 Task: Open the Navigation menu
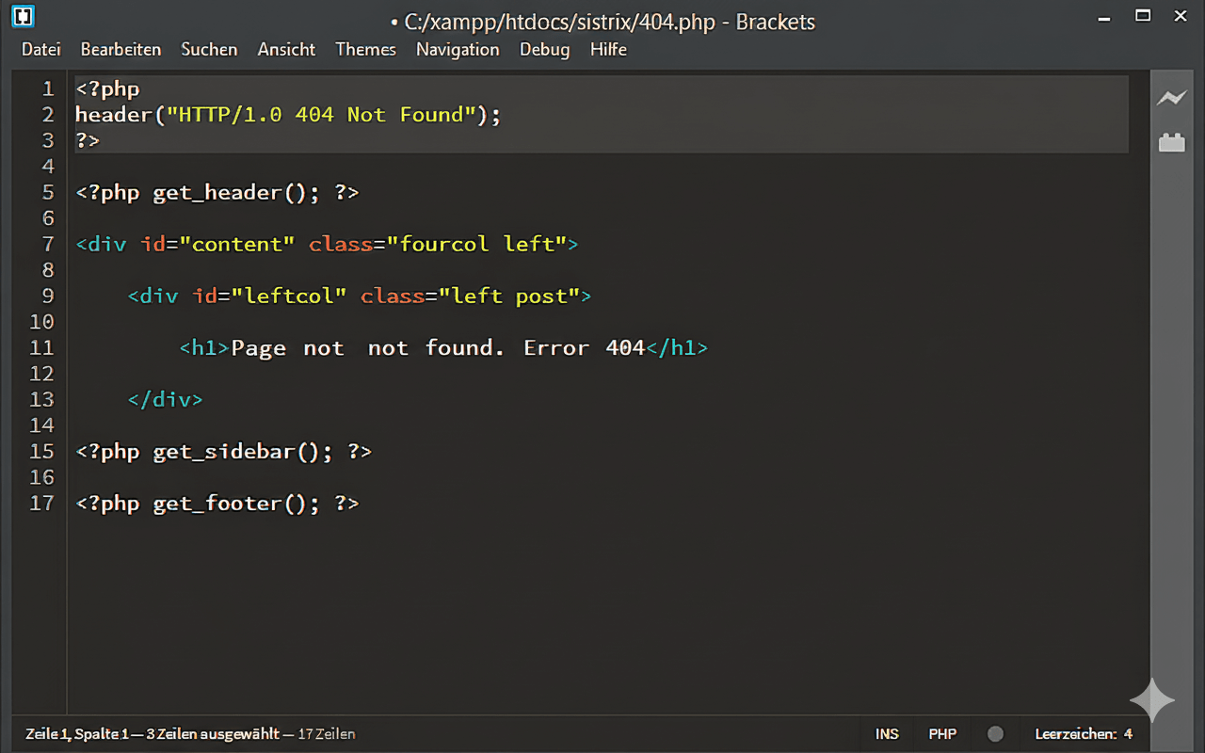pyautogui.click(x=458, y=50)
